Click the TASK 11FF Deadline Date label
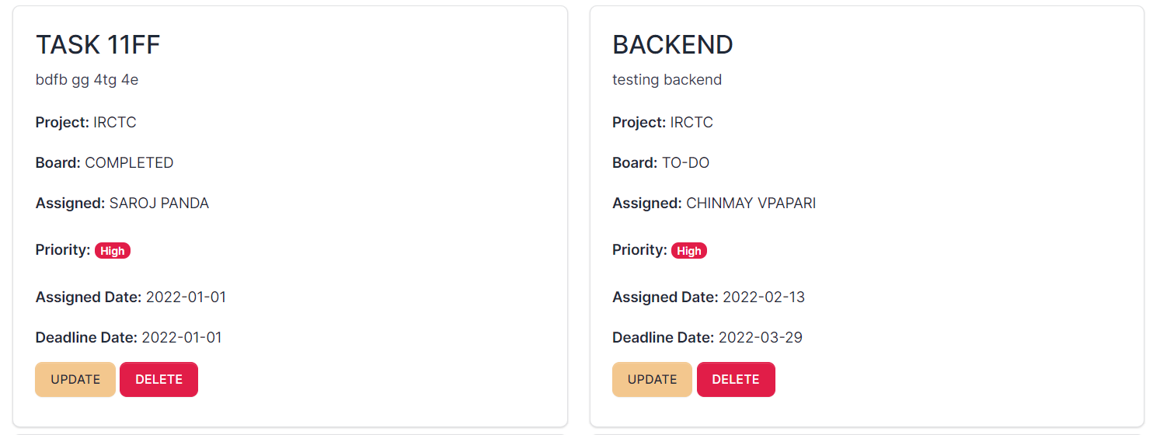 (x=86, y=338)
